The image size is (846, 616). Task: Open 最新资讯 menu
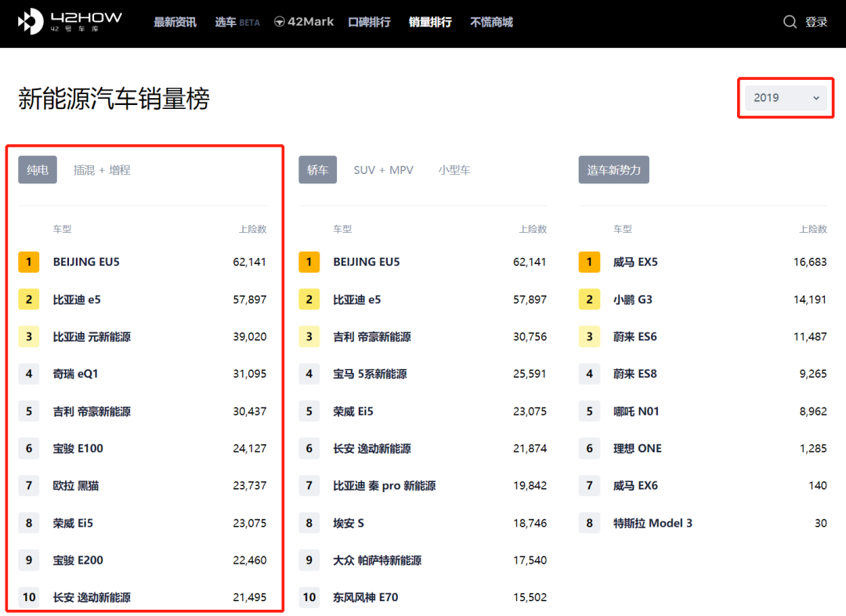175,22
